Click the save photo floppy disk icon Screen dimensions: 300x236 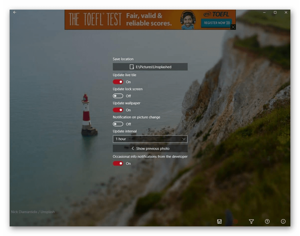(219, 222)
